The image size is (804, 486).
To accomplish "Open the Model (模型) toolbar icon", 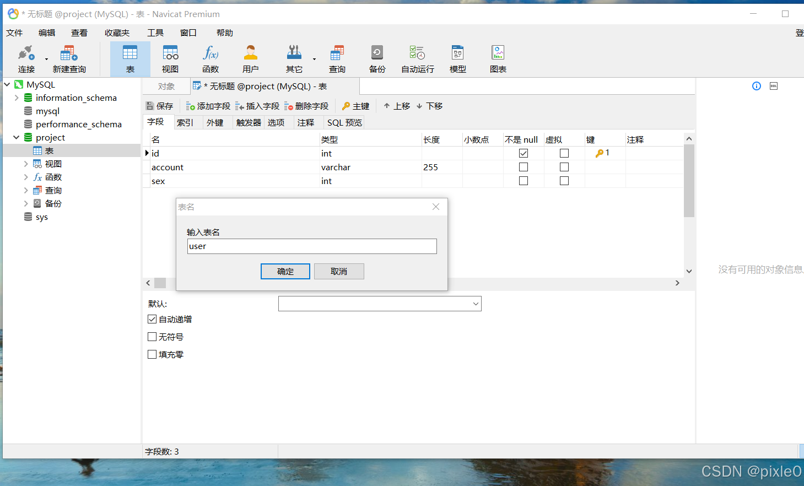I will point(458,59).
